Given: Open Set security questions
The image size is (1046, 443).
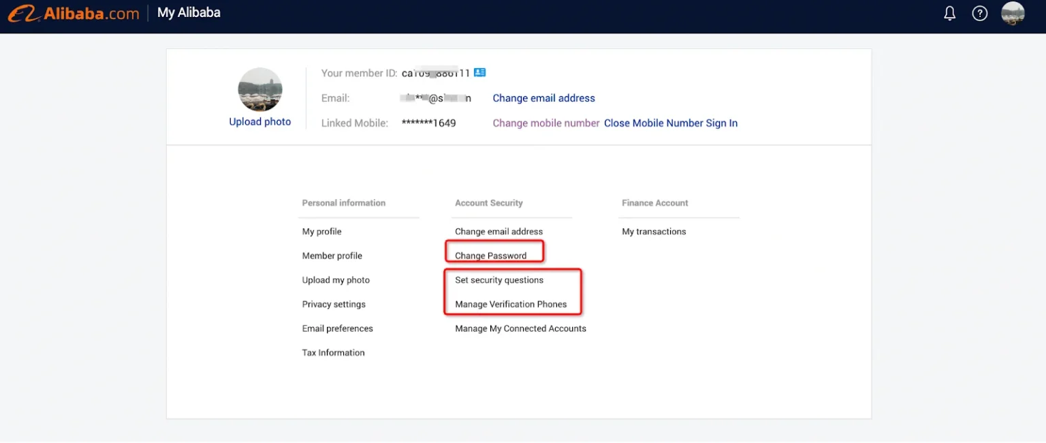Looking at the screenshot, I should [499, 279].
